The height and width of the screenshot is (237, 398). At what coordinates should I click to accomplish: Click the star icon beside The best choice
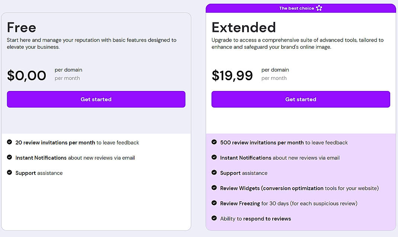pyautogui.click(x=319, y=8)
